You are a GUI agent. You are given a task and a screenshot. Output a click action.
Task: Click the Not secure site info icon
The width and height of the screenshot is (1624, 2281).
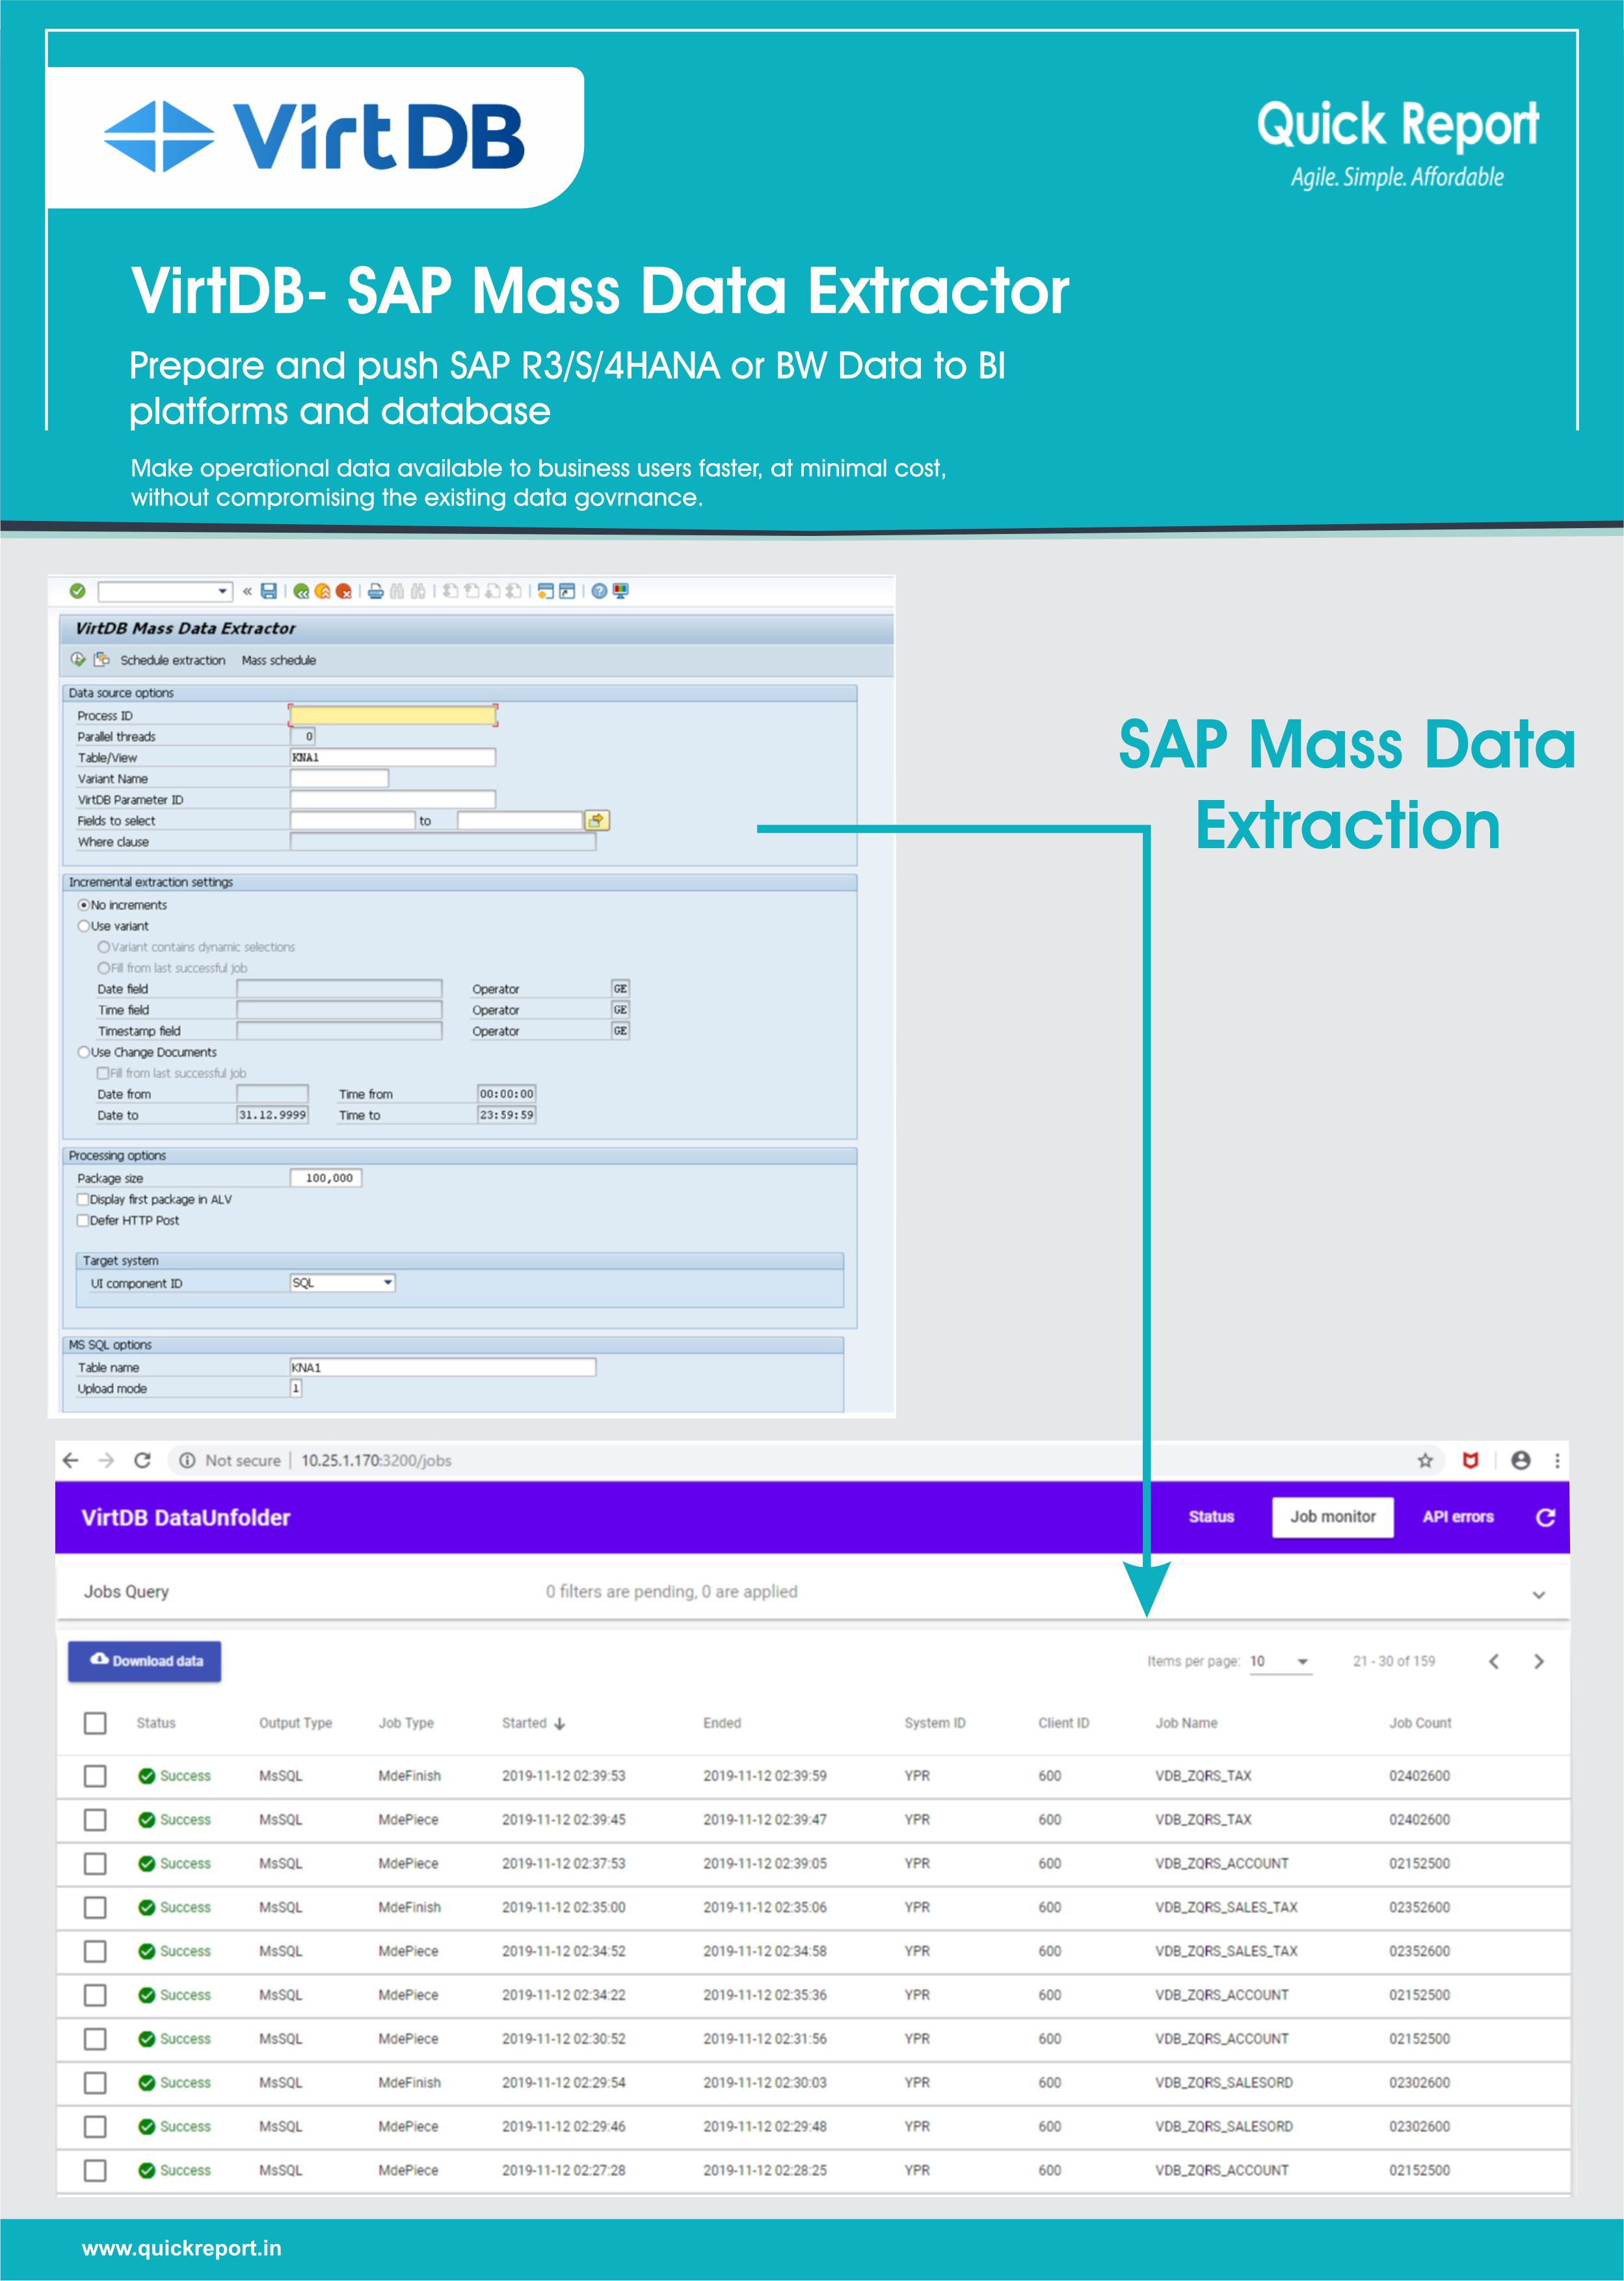tap(187, 1461)
